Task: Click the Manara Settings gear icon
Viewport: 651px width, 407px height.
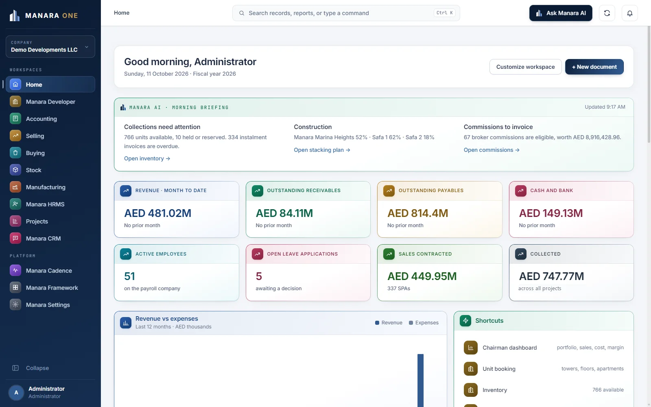Action: pyautogui.click(x=15, y=305)
